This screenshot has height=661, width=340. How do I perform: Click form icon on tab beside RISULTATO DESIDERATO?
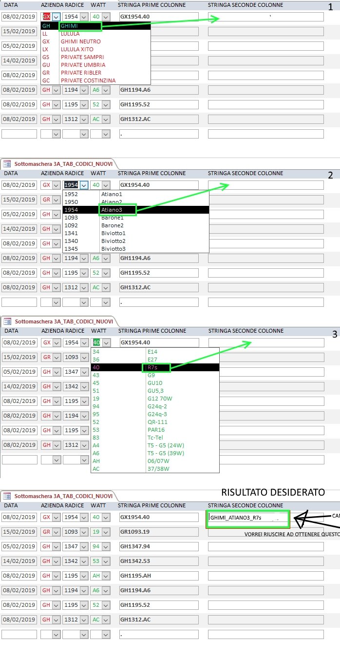point(7,496)
